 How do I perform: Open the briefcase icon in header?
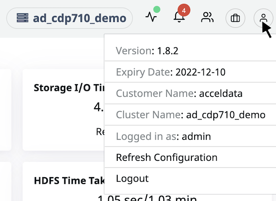tap(235, 18)
